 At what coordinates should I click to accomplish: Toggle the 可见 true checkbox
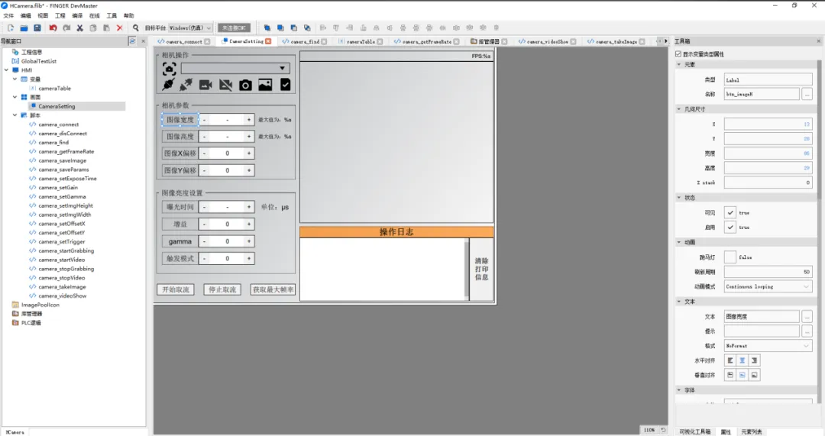tap(730, 212)
